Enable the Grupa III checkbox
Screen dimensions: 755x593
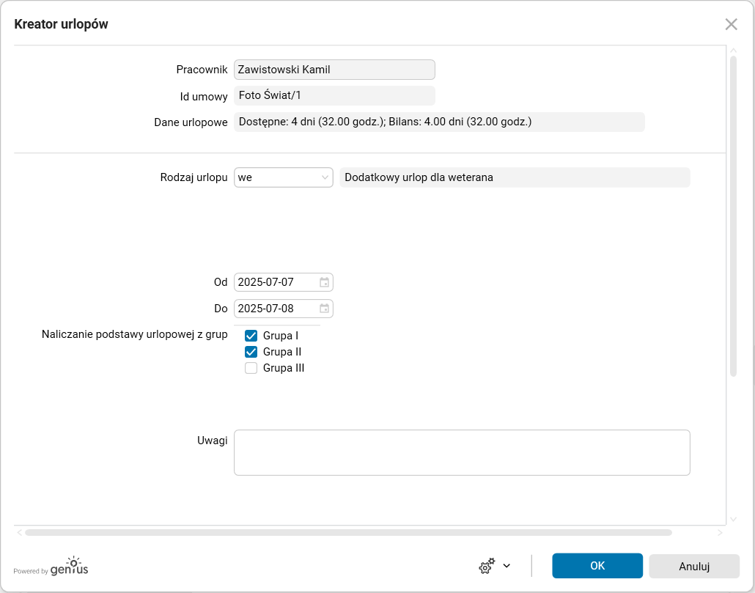point(251,368)
